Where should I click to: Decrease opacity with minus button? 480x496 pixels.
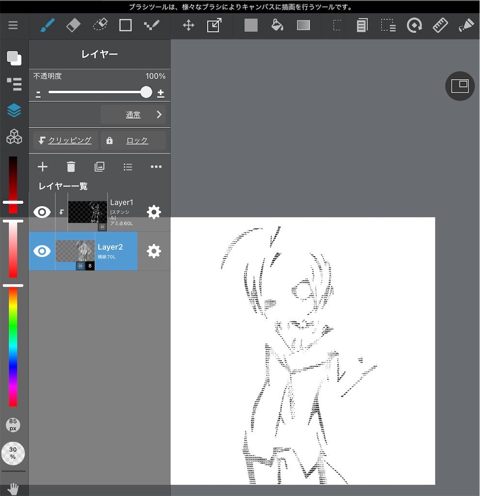pyautogui.click(x=38, y=94)
